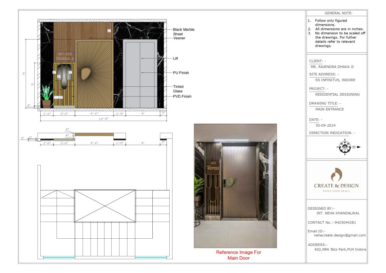
Task: Click the 'PU Finish' callout text
Action: coord(181,73)
